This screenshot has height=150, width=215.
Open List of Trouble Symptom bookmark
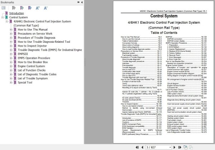(x=33, y=79)
